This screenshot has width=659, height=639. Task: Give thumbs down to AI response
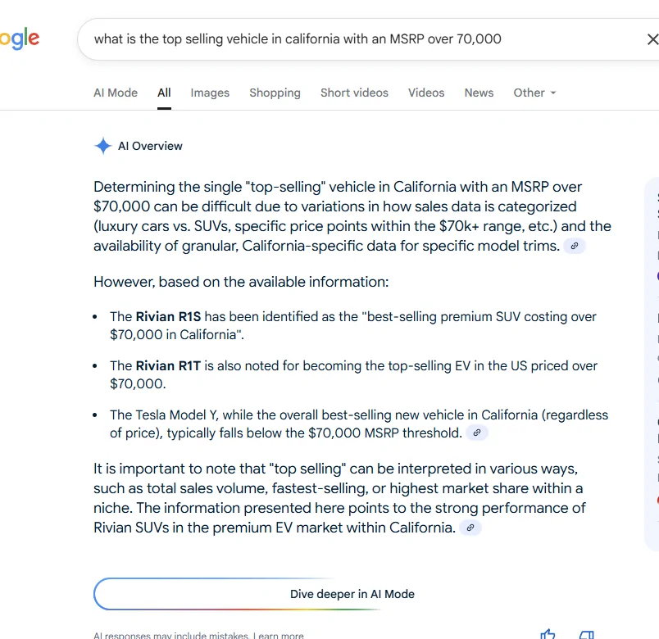pos(586,634)
